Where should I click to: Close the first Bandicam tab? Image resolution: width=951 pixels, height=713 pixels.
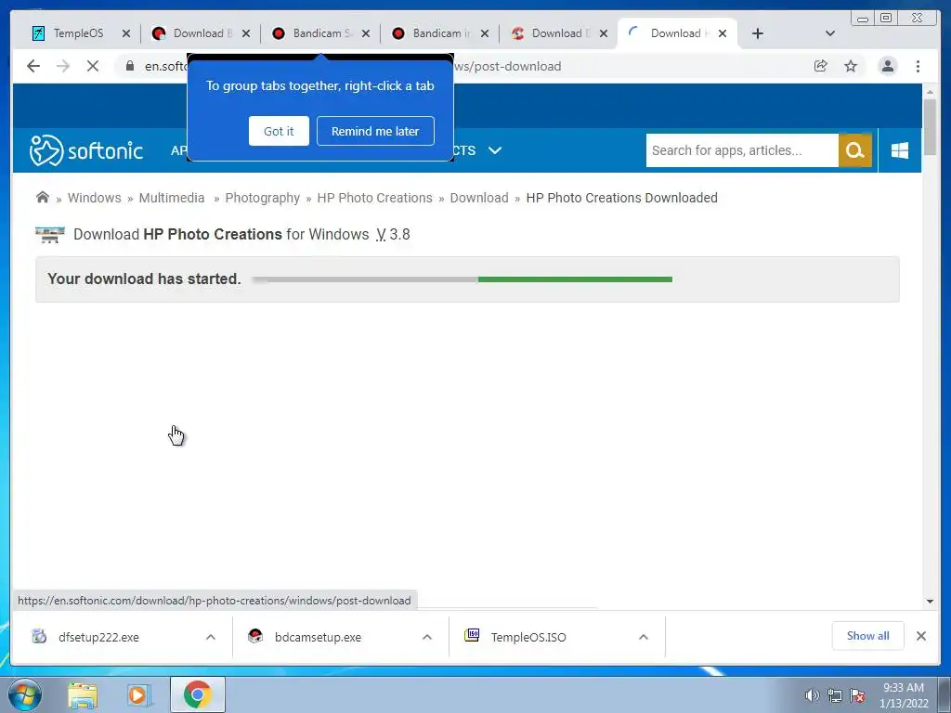point(366,33)
